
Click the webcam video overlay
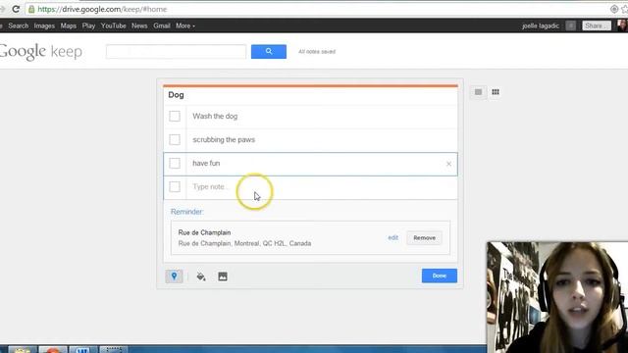[557, 297]
